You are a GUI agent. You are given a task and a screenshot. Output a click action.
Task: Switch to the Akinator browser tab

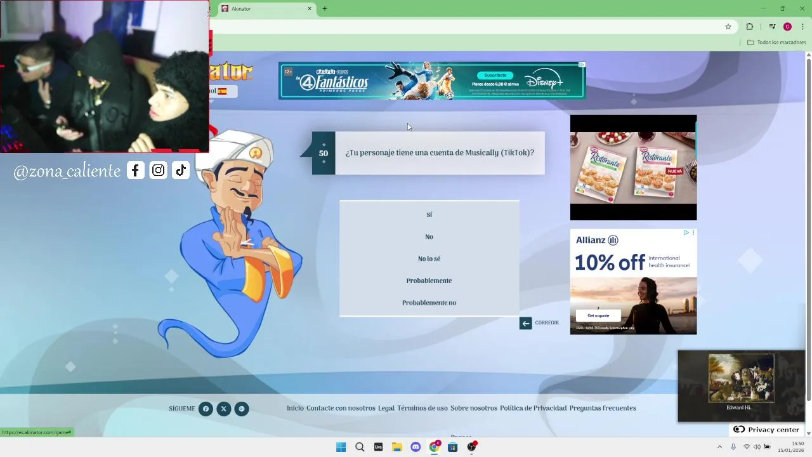(266, 9)
